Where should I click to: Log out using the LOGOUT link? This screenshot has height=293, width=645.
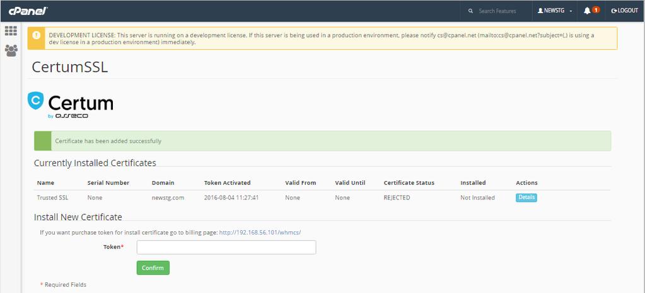[624, 11]
